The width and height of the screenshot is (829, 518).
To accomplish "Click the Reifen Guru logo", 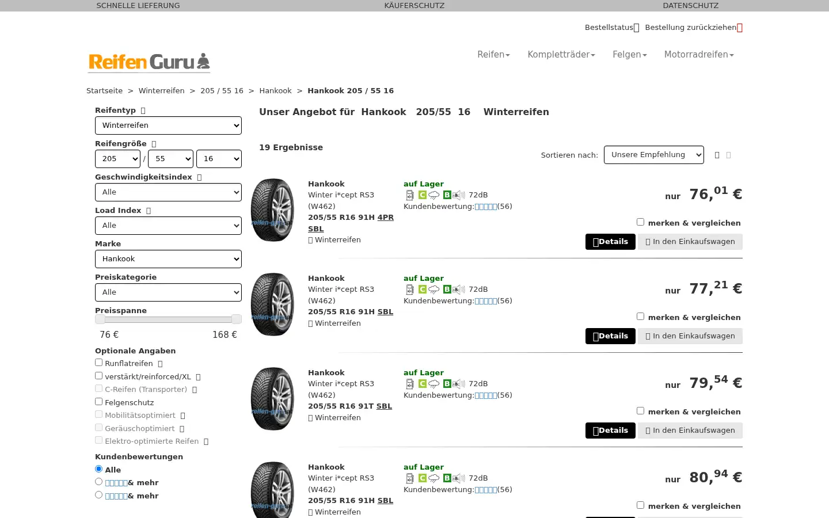I will (149, 62).
